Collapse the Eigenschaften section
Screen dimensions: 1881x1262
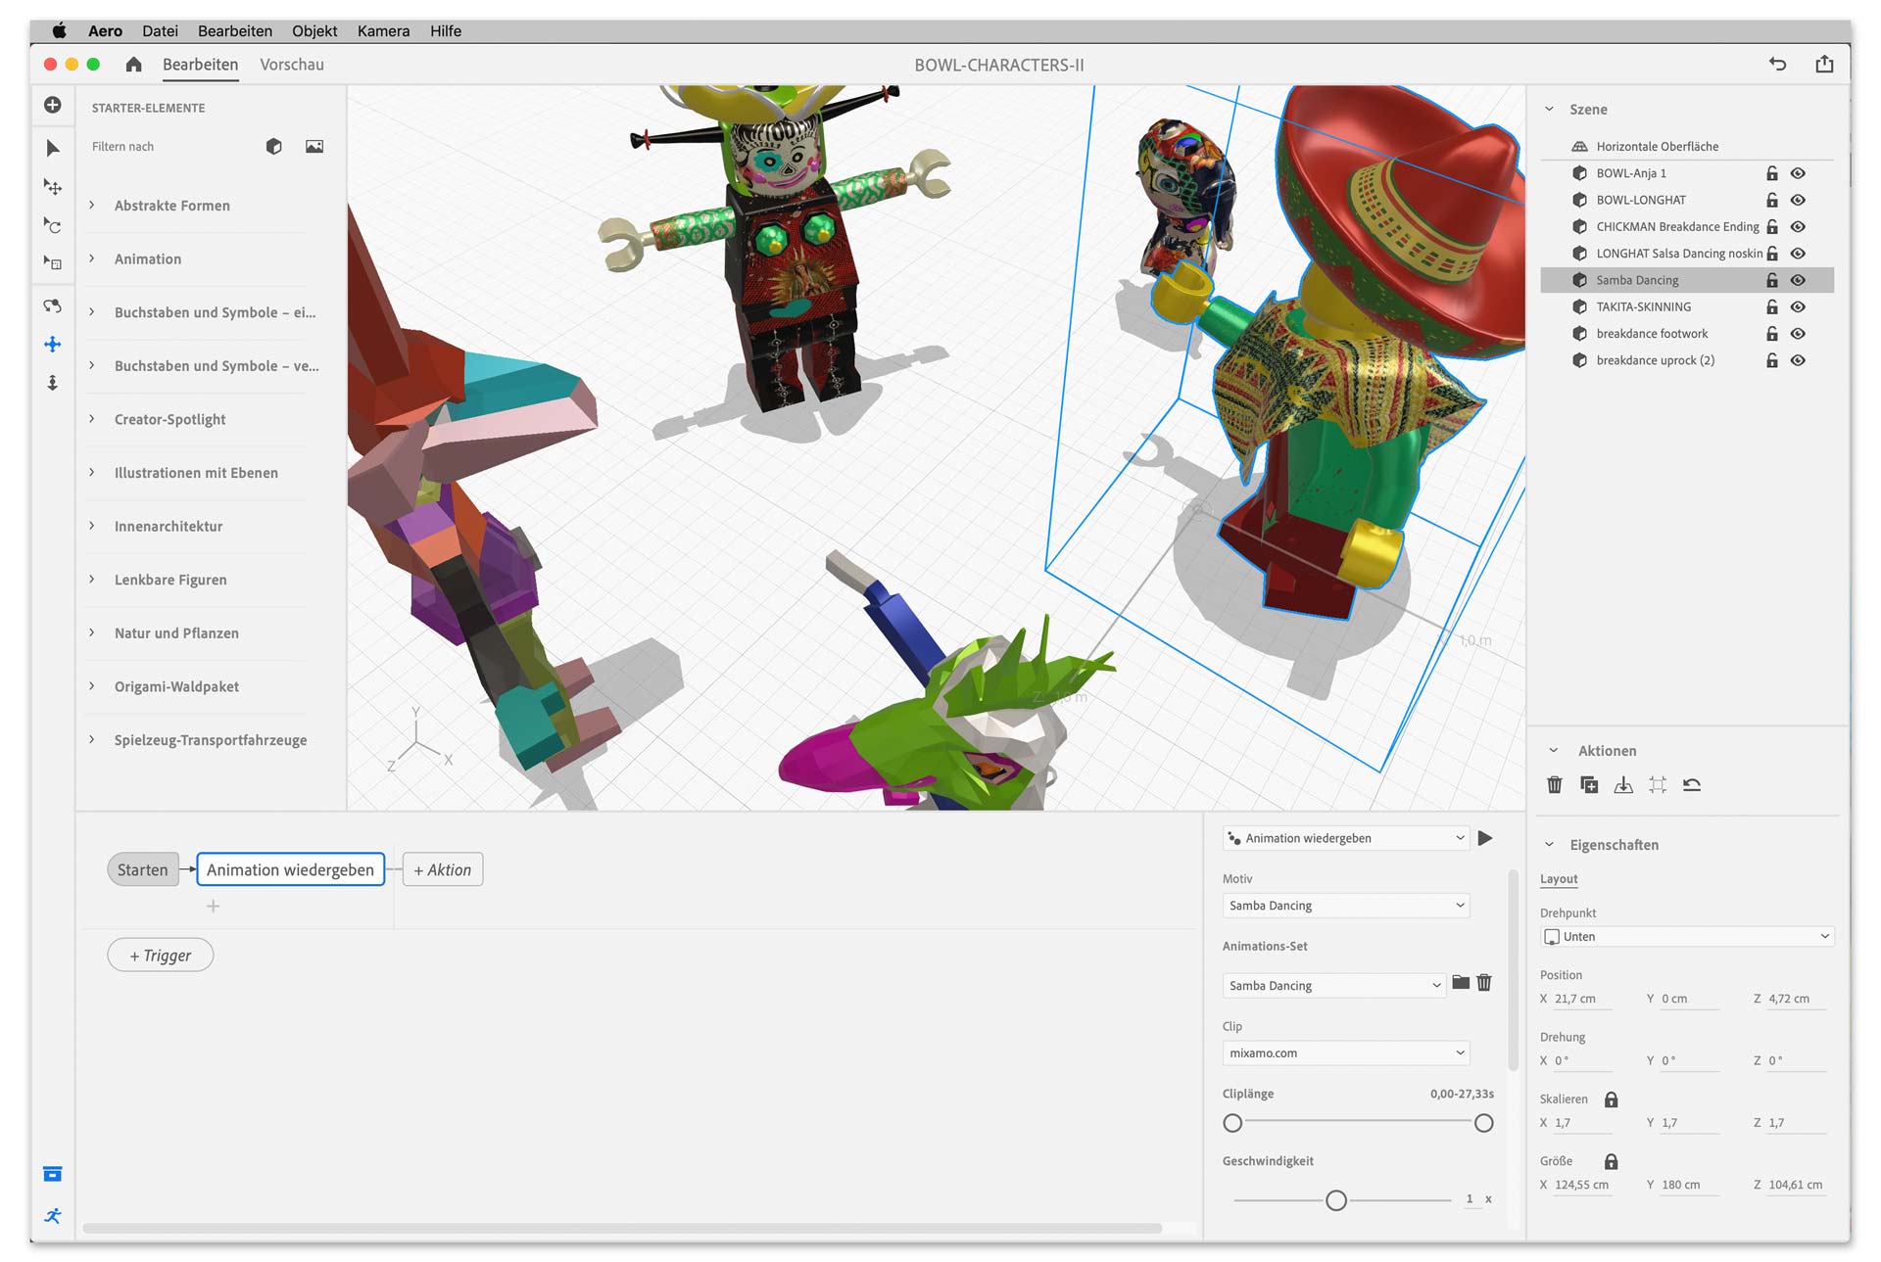point(1549,844)
